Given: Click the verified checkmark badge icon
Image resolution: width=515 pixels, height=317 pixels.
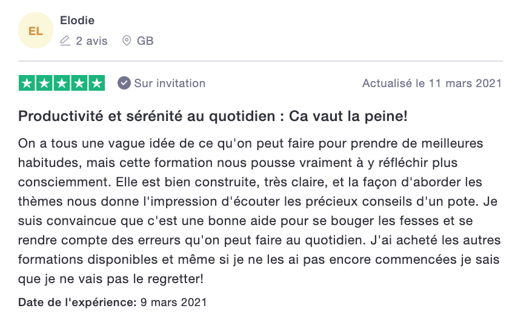Looking at the screenshot, I should (x=124, y=83).
